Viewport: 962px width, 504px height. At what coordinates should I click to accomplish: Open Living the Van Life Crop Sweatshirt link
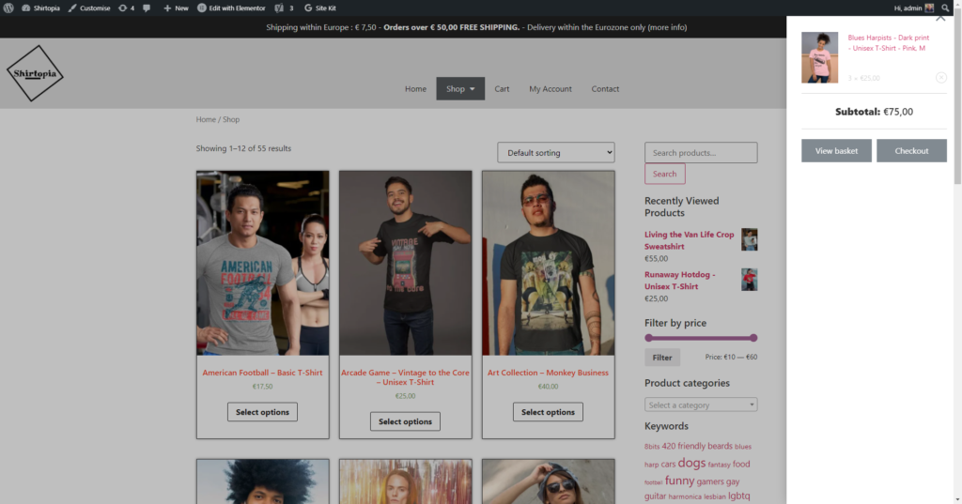689,240
